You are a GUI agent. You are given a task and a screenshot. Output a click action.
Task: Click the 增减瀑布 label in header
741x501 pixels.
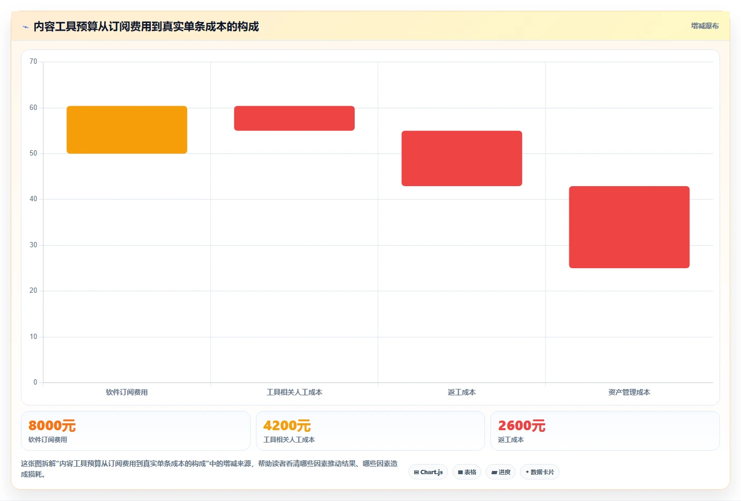coord(705,26)
